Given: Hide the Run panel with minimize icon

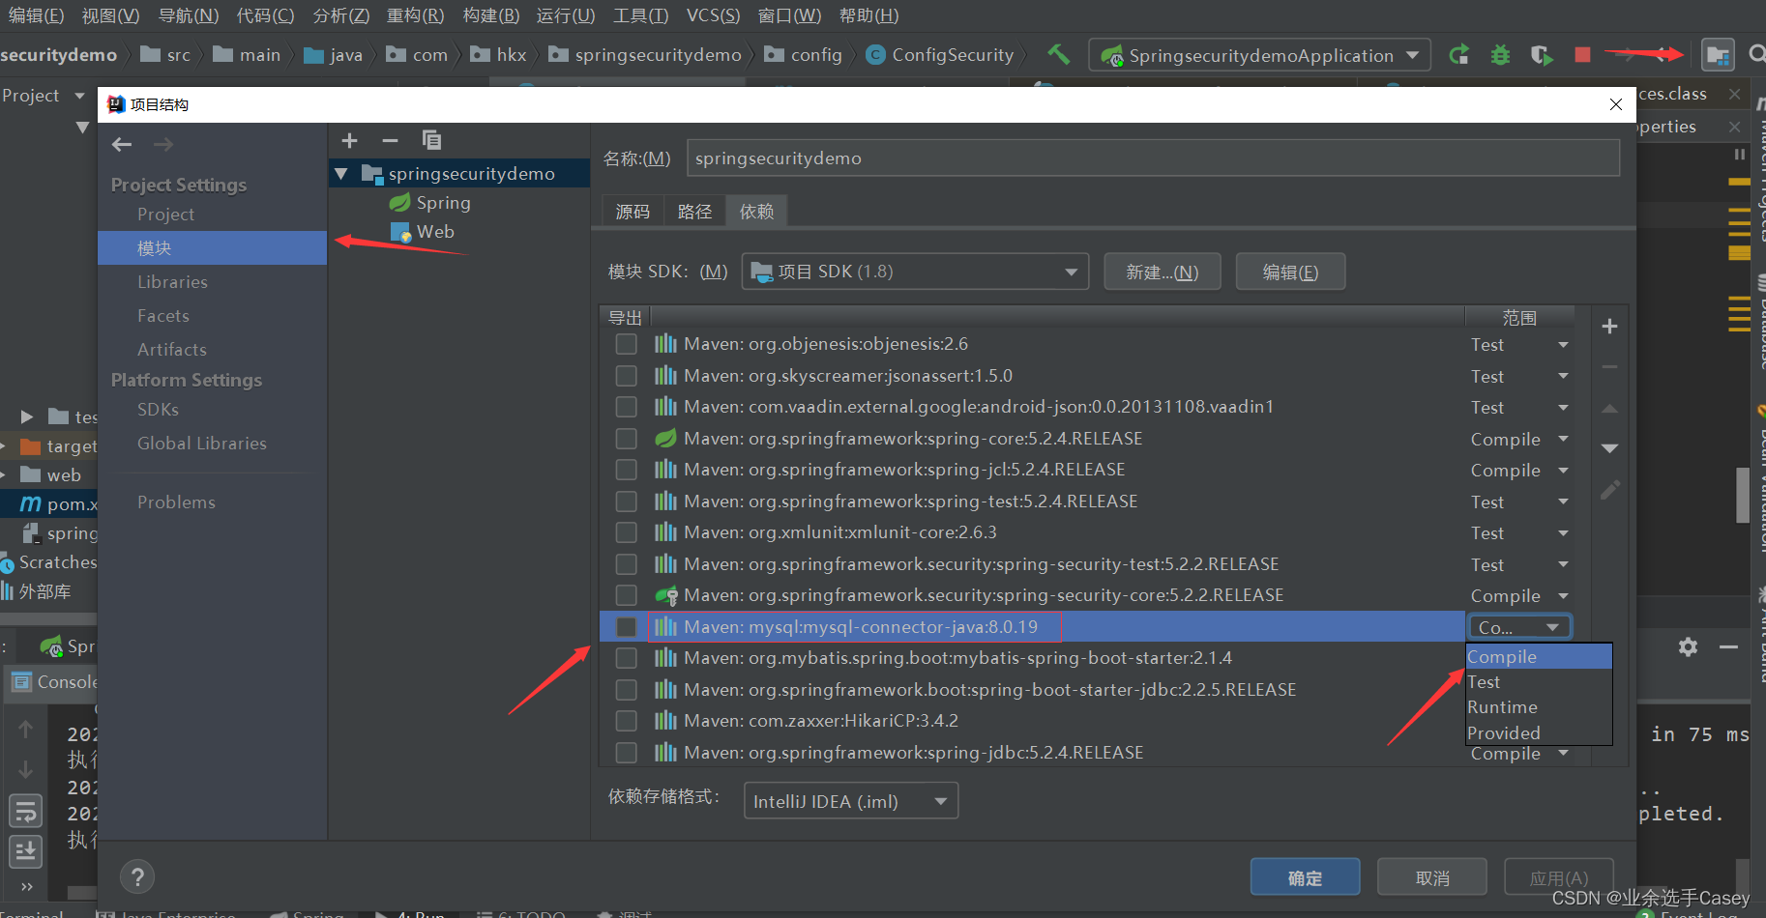Looking at the screenshot, I should pos(1729,646).
